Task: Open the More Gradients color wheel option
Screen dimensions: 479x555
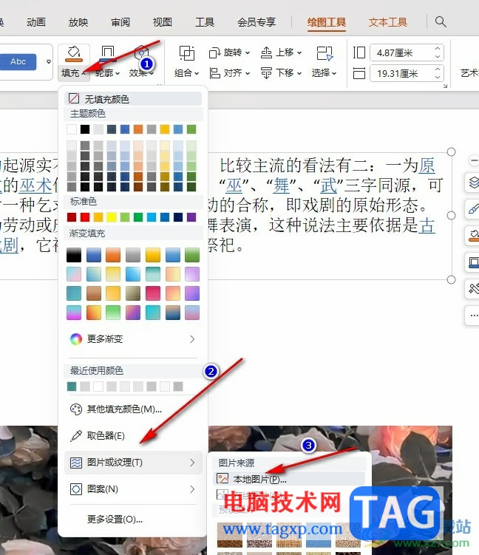Action: pos(133,339)
